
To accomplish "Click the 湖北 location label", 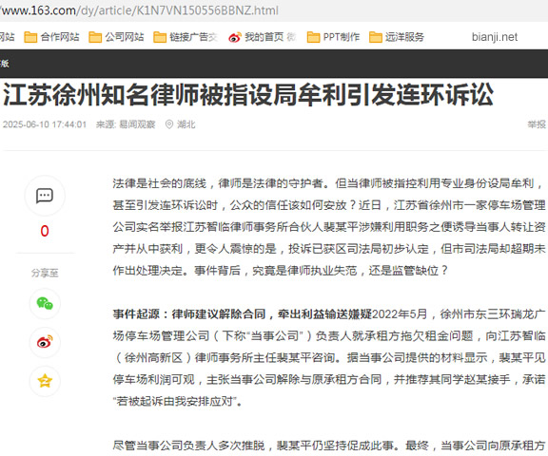I will (x=186, y=124).
